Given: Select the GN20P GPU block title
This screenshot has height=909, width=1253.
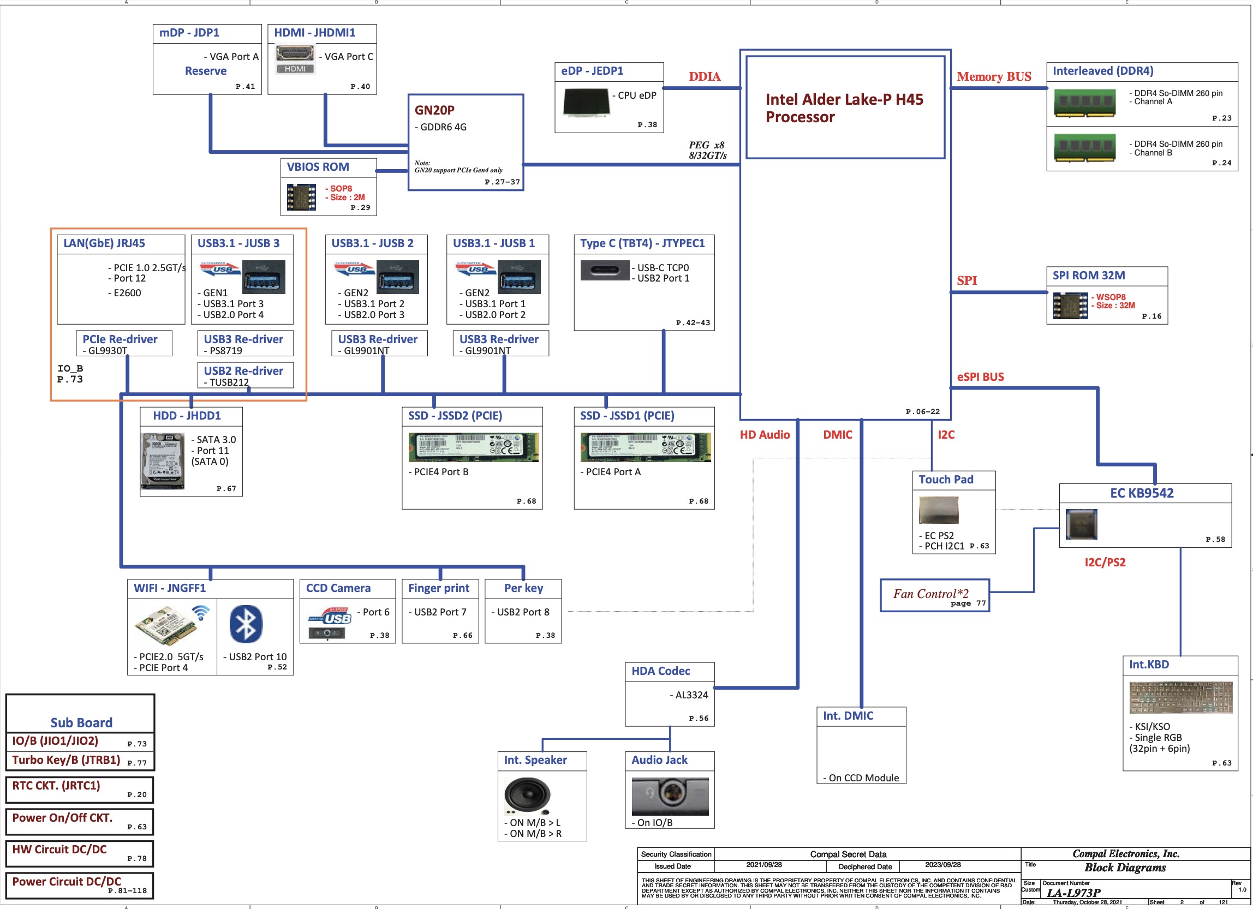Looking at the screenshot, I should pyautogui.click(x=435, y=110).
